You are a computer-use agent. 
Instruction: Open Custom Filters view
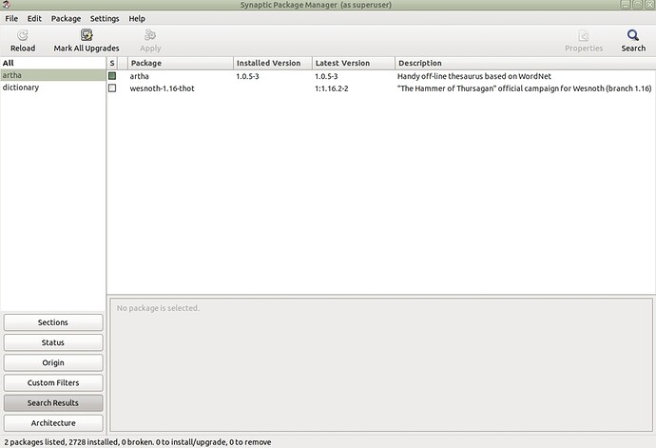point(53,382)
